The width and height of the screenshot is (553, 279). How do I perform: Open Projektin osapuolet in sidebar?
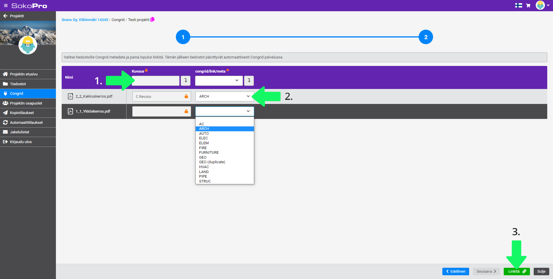pyautogui.click(x=28, y=103)
